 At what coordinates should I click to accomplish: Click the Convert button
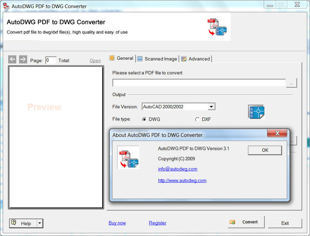246,222
